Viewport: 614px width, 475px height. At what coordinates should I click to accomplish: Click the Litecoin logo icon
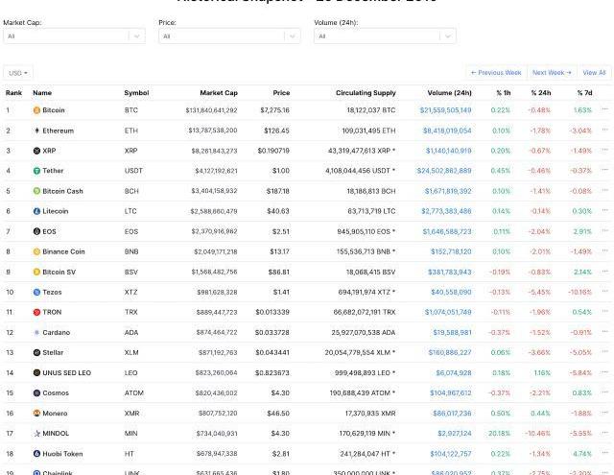[x=37, y=211]
